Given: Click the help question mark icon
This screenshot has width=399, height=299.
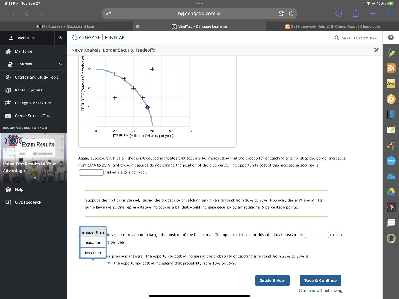Looking at the screenshot, I should (391, 37).
